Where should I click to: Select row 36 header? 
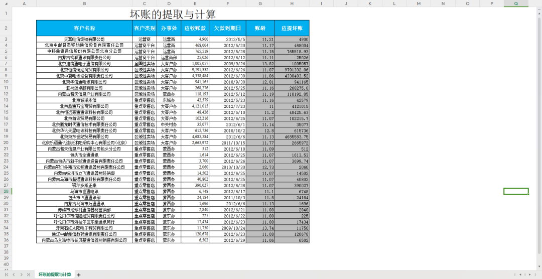6,240
